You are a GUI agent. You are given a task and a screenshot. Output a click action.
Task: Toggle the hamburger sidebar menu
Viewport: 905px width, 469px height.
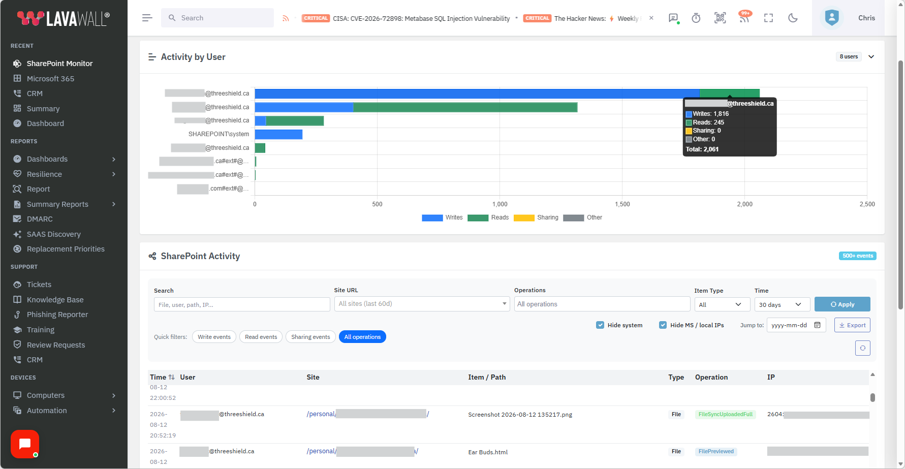click(x=147, y=18)
